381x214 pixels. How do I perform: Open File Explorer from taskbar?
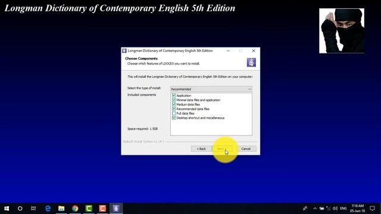[61, 209]
